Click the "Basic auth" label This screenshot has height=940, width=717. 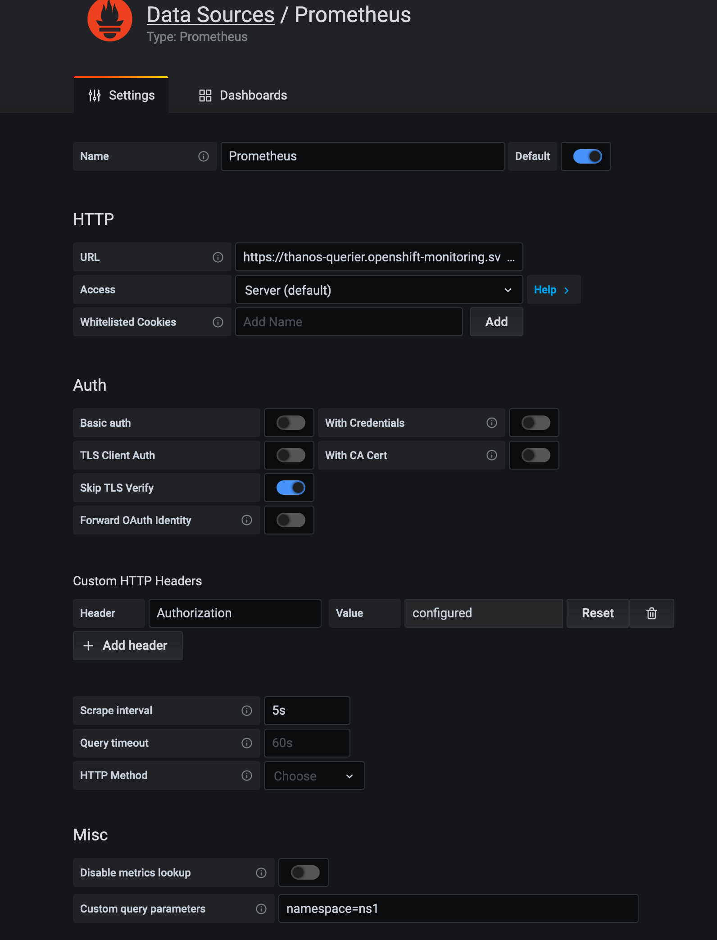click(105, 423)
